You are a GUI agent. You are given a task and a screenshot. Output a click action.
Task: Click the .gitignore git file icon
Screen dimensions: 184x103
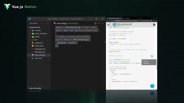[x=33, y=43]
